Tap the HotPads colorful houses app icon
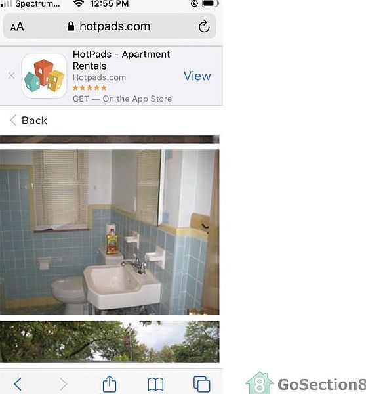 coord(44,76)
